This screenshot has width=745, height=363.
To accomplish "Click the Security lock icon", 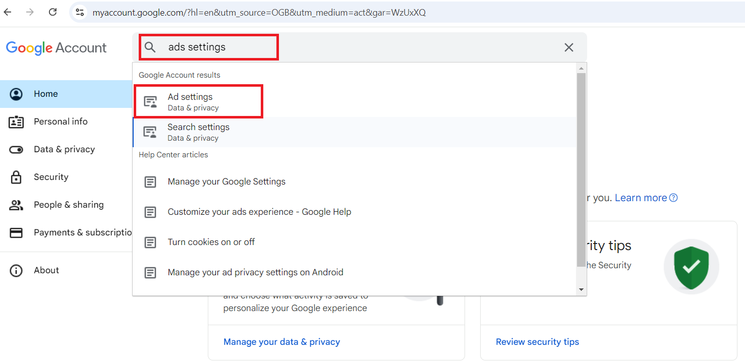I will point(16,177).
